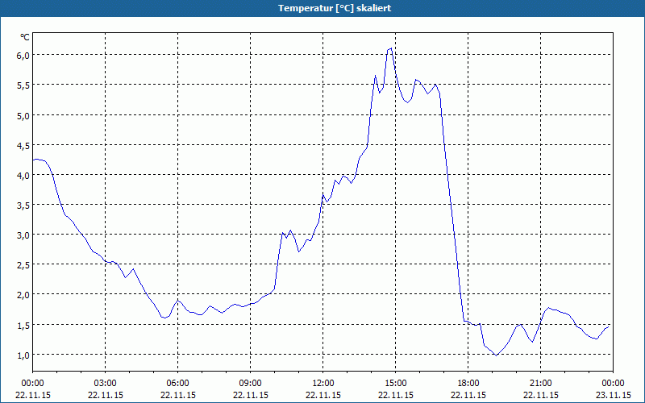Select the 12:00 time label

323,384
